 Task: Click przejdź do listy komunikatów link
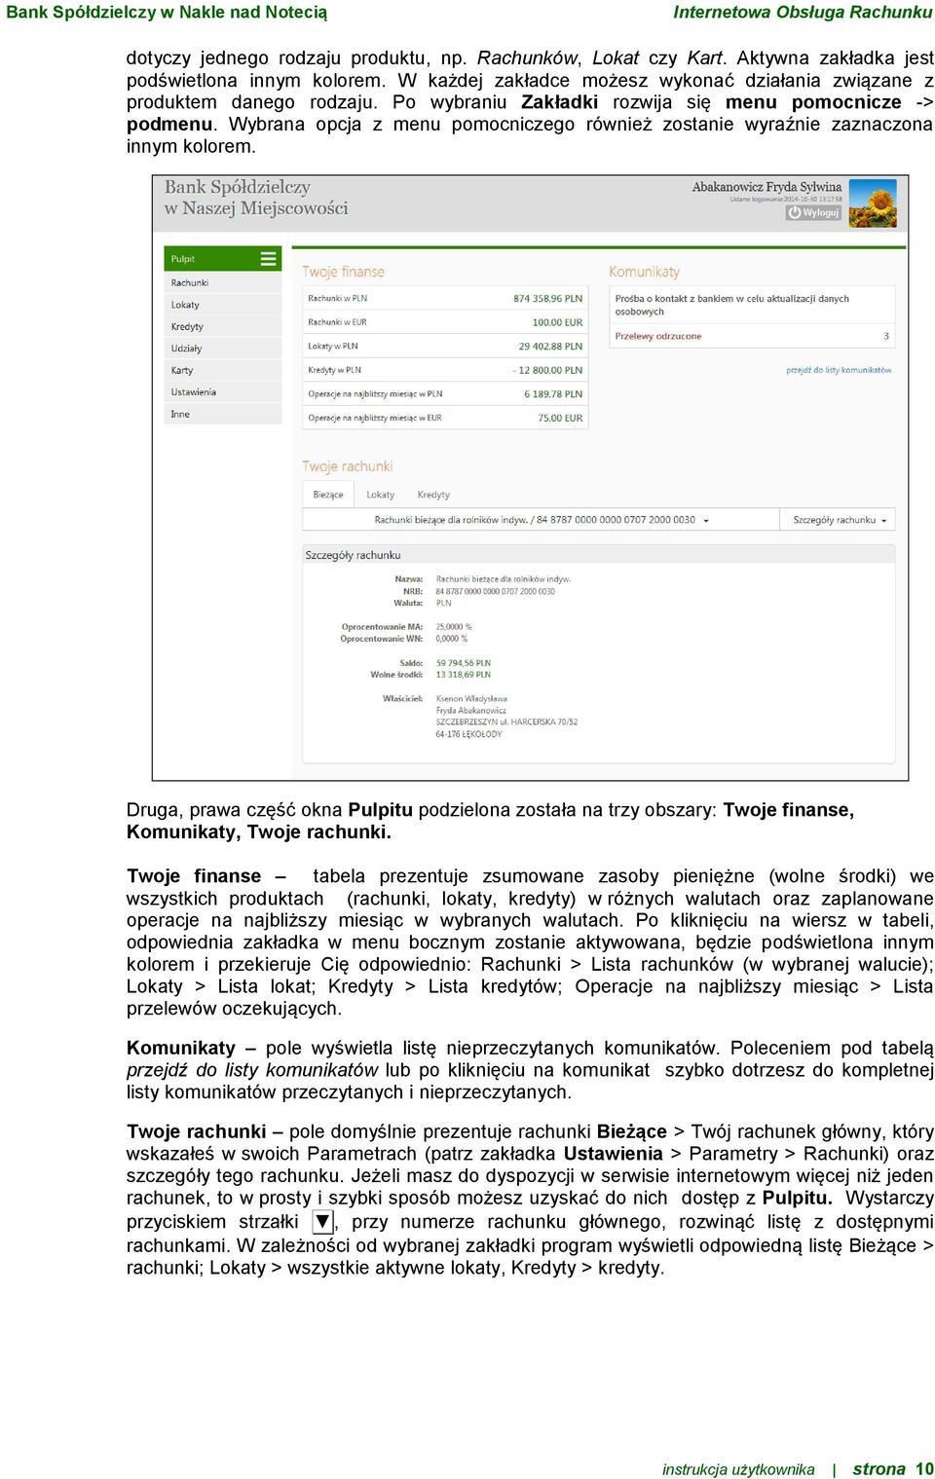839,370
